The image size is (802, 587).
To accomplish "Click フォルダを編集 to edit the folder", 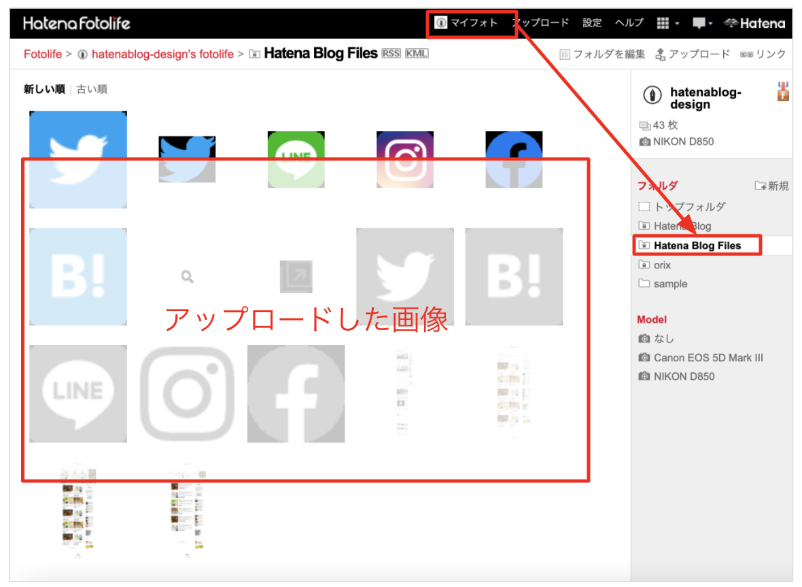I will click(603, 54).
